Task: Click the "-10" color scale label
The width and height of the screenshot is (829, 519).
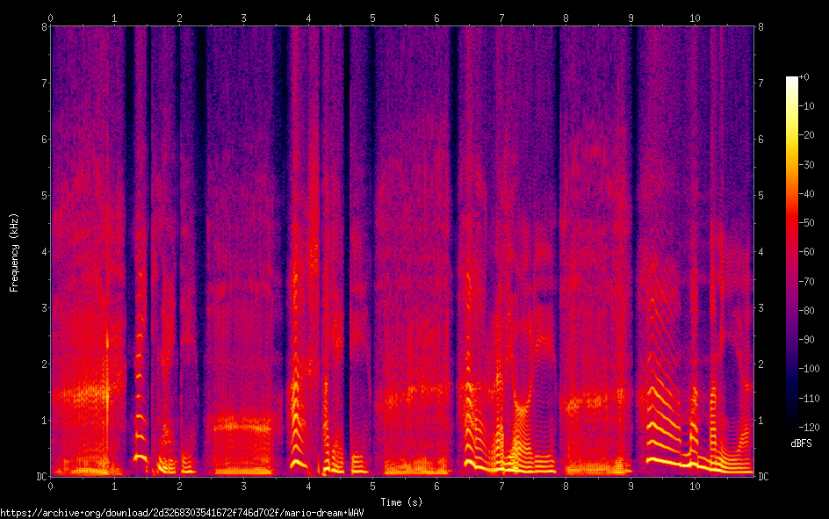Action: pyautogui.click(x=806, y=106)
